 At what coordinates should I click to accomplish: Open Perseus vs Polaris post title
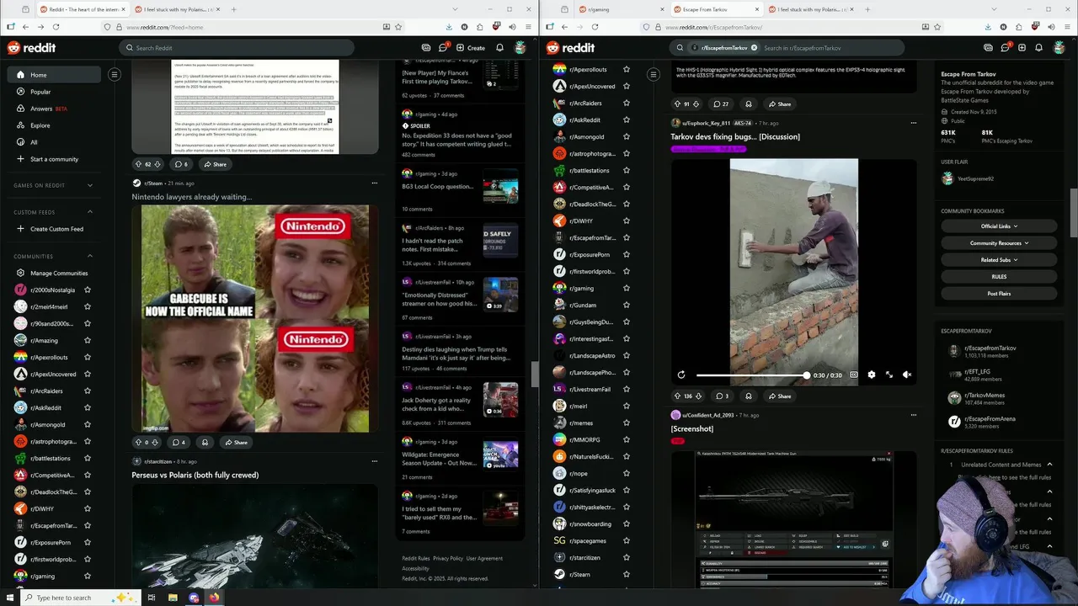[x=195, y=475]
